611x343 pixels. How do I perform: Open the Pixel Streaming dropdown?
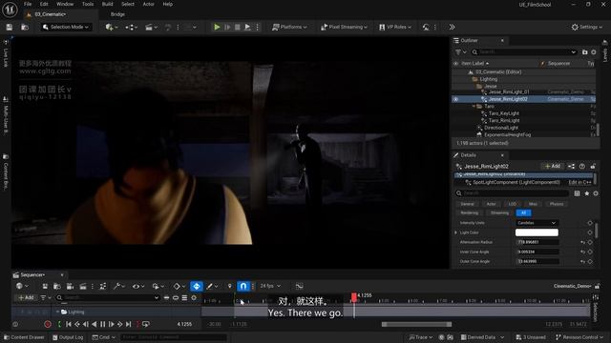point(344,27)
